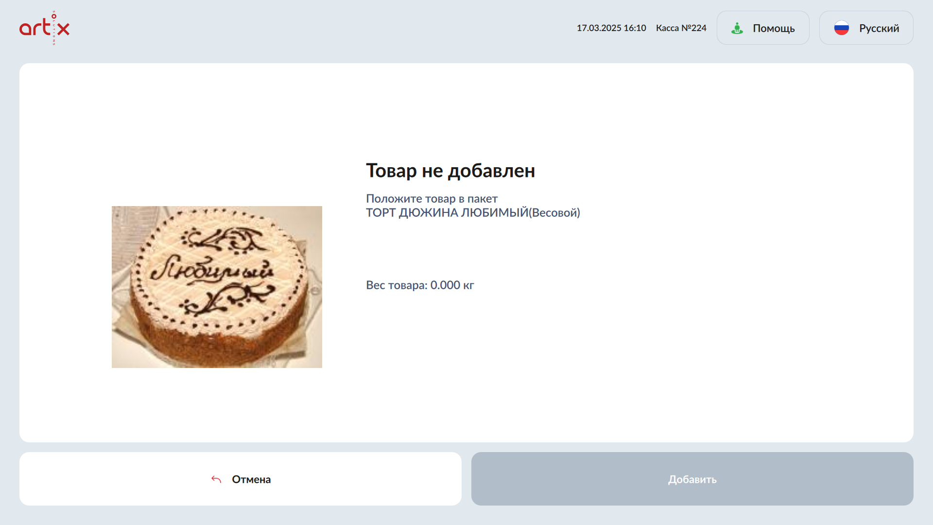This screenshot has width=933, height=525.
Task: Click the red back arrow icon
Action: [x=216, y=479]
